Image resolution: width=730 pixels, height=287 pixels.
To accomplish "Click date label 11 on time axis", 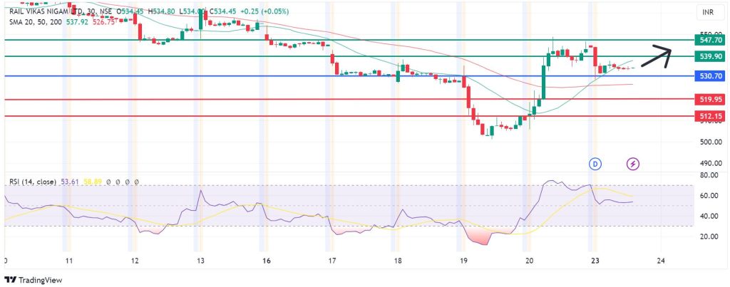I will pos(68,261).
